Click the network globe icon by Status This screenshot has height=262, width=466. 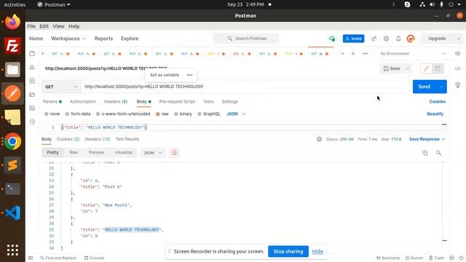pos(319,139)
